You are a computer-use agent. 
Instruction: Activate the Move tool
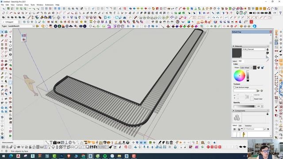[2, 61]
